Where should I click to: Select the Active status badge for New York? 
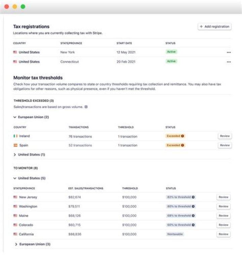[171, 52]
